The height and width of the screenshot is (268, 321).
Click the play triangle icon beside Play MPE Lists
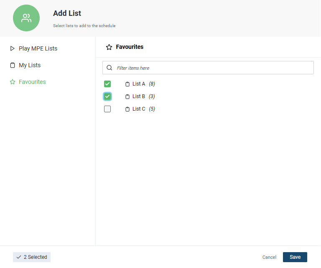click(x=12, y=48)
